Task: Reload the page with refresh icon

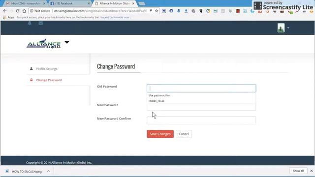Action: pyautogui.click(x=18, y=11)
